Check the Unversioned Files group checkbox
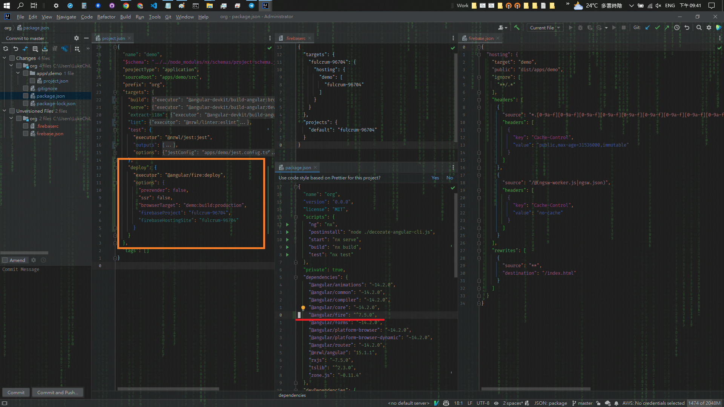724x407 pixels. (12, 111)
